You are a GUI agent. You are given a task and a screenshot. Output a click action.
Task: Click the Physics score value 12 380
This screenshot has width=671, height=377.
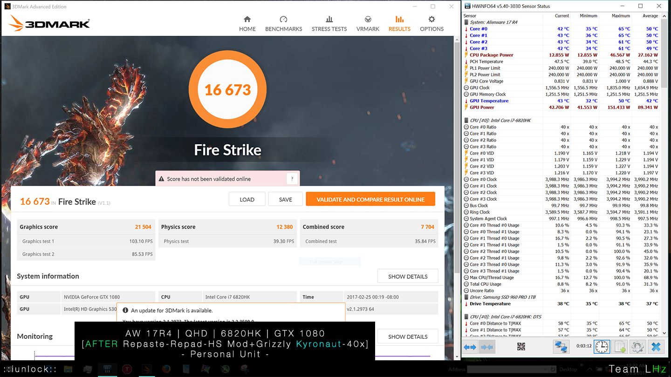tap(285, 227)
